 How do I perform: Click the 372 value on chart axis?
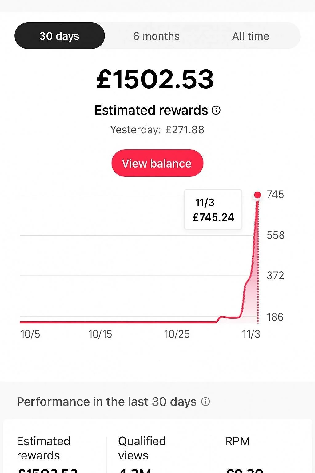(275, 276)
